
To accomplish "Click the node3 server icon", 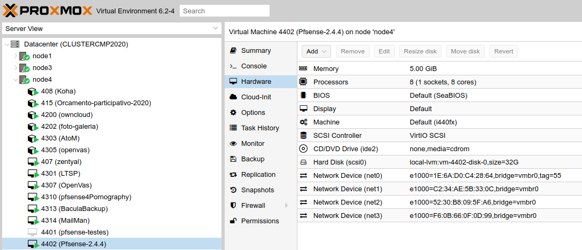I will coord(25,68).
